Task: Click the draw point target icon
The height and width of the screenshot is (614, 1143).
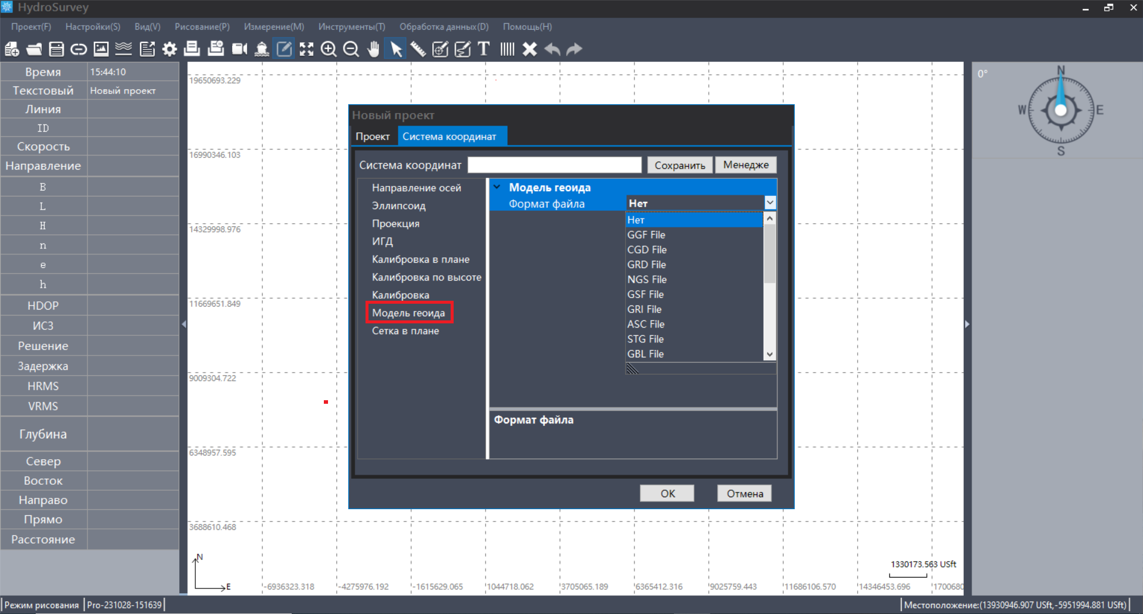Action: coord(440,49)
